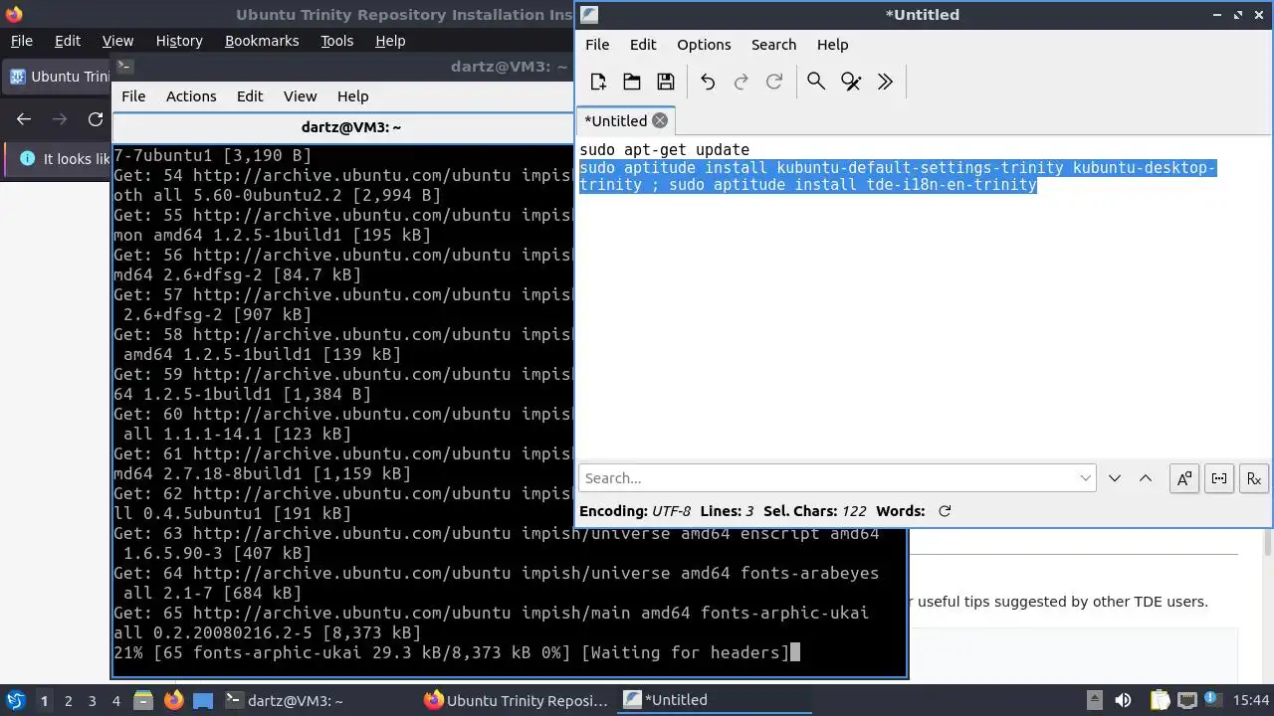1274x716 pixels.
Task: Toggle Regular Expression search option
Action: tap(1254, 478)
